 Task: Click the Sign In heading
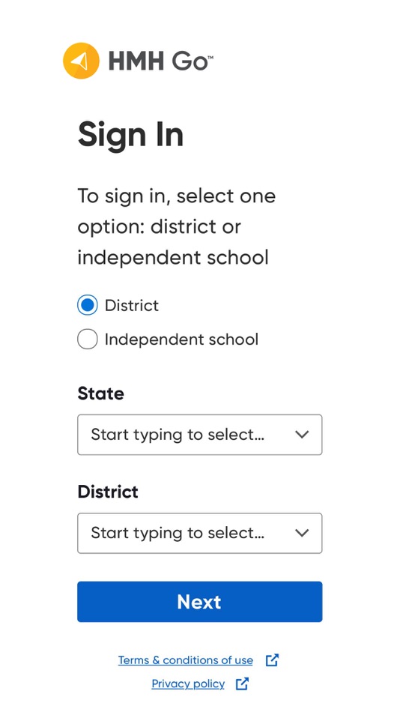[x=131, y=135]
